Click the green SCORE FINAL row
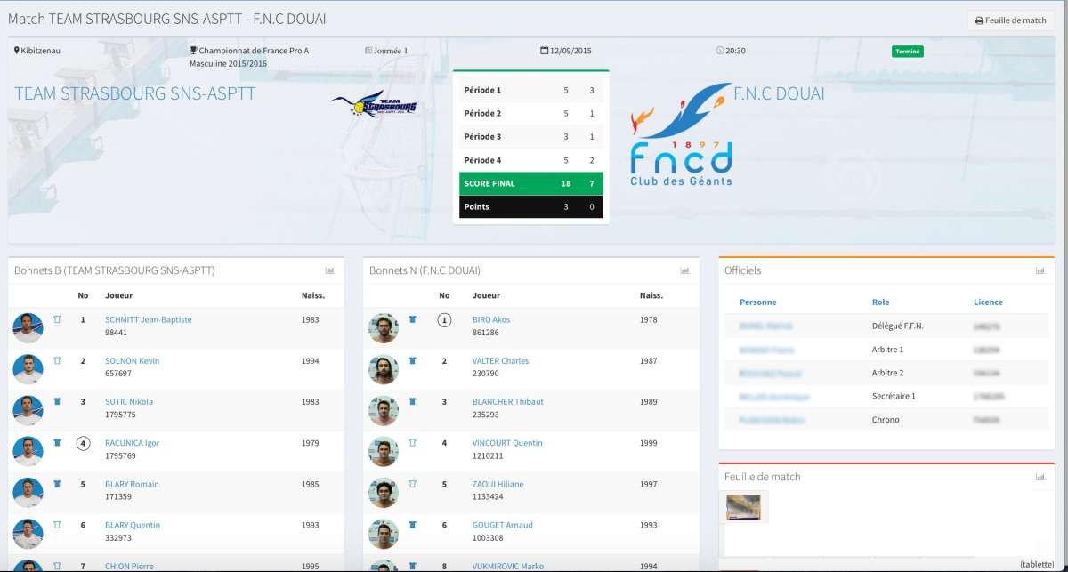1068x572 pixels. (530, 183)
